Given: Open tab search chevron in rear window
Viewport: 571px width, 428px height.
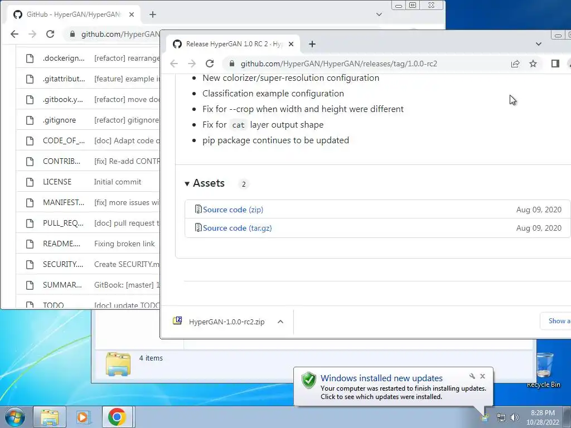Looking at the screenshot, I should (379, 14).
